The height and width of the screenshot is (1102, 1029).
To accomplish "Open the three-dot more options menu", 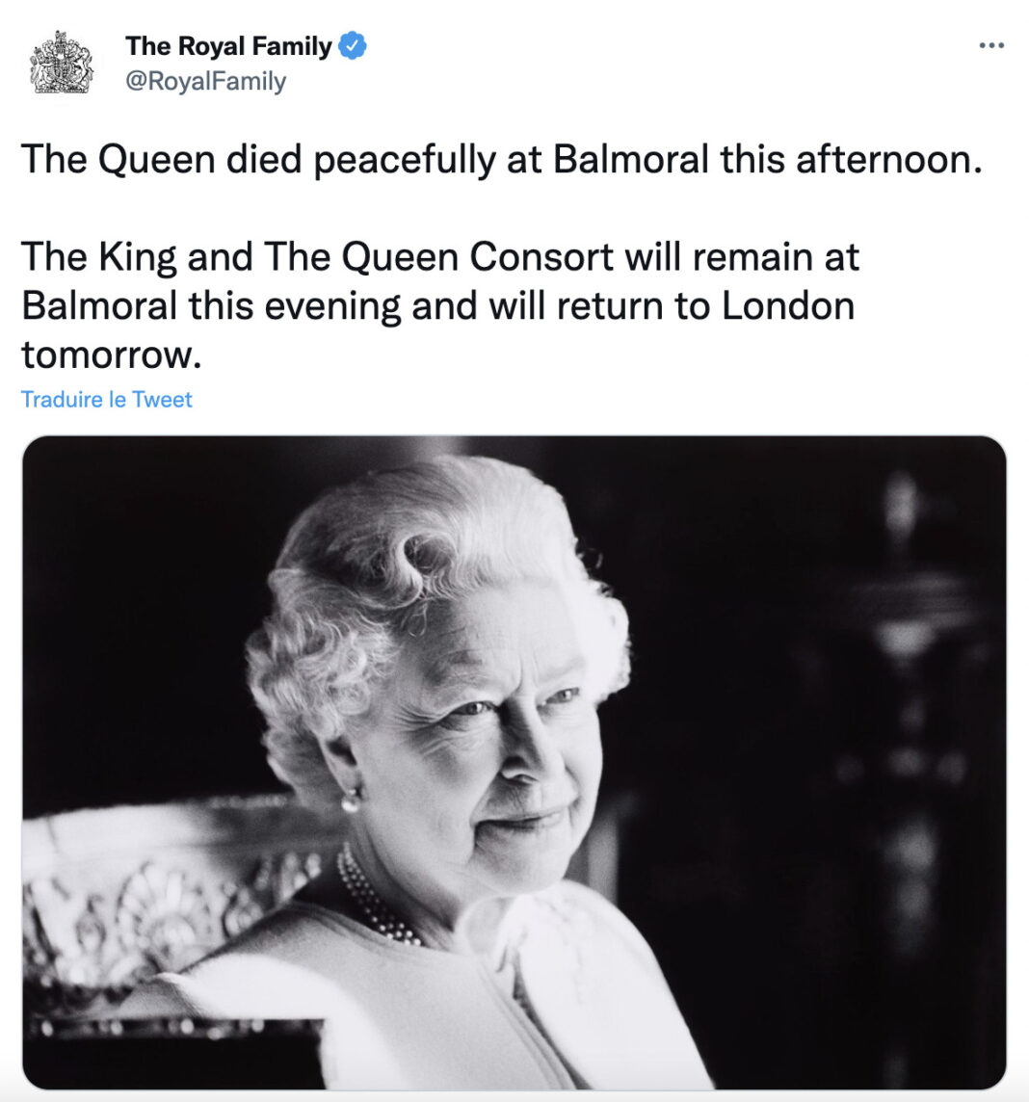I will 991,45.
